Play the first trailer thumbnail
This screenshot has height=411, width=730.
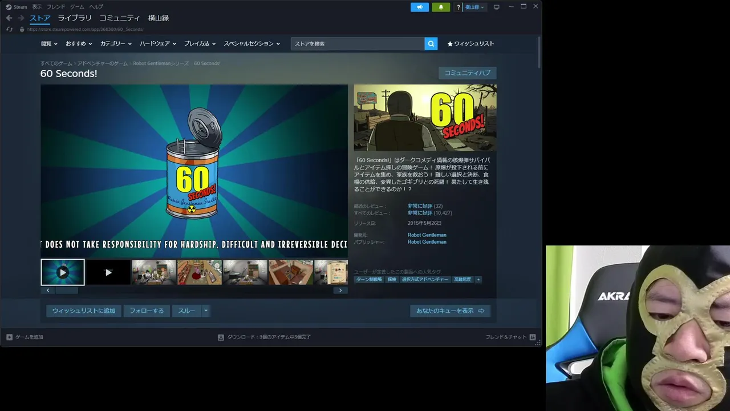pos(63,272)
